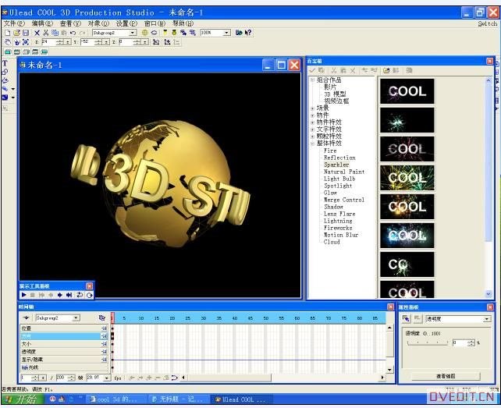The image size is (501, 408).
Task: Copy with the toolbar copy icon
Action: [55, 33]
